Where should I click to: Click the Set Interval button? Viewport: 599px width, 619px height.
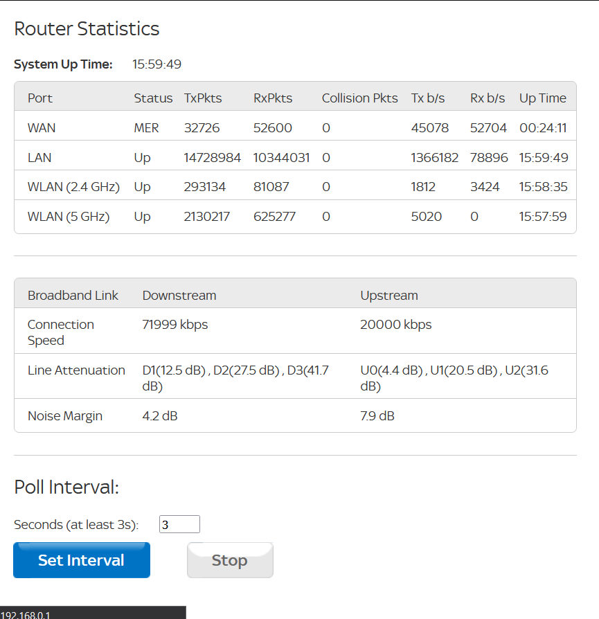[81, 560]
